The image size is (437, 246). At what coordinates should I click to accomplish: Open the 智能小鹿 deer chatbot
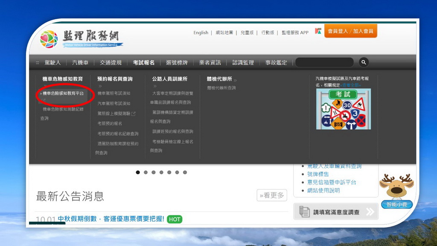[396, 190]
